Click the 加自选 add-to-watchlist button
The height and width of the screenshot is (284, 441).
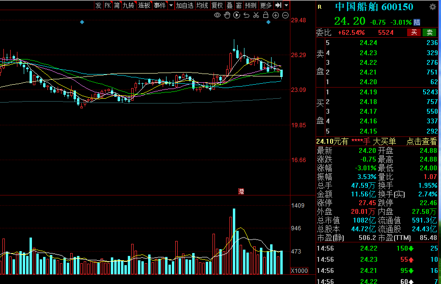tap(184, 5)
